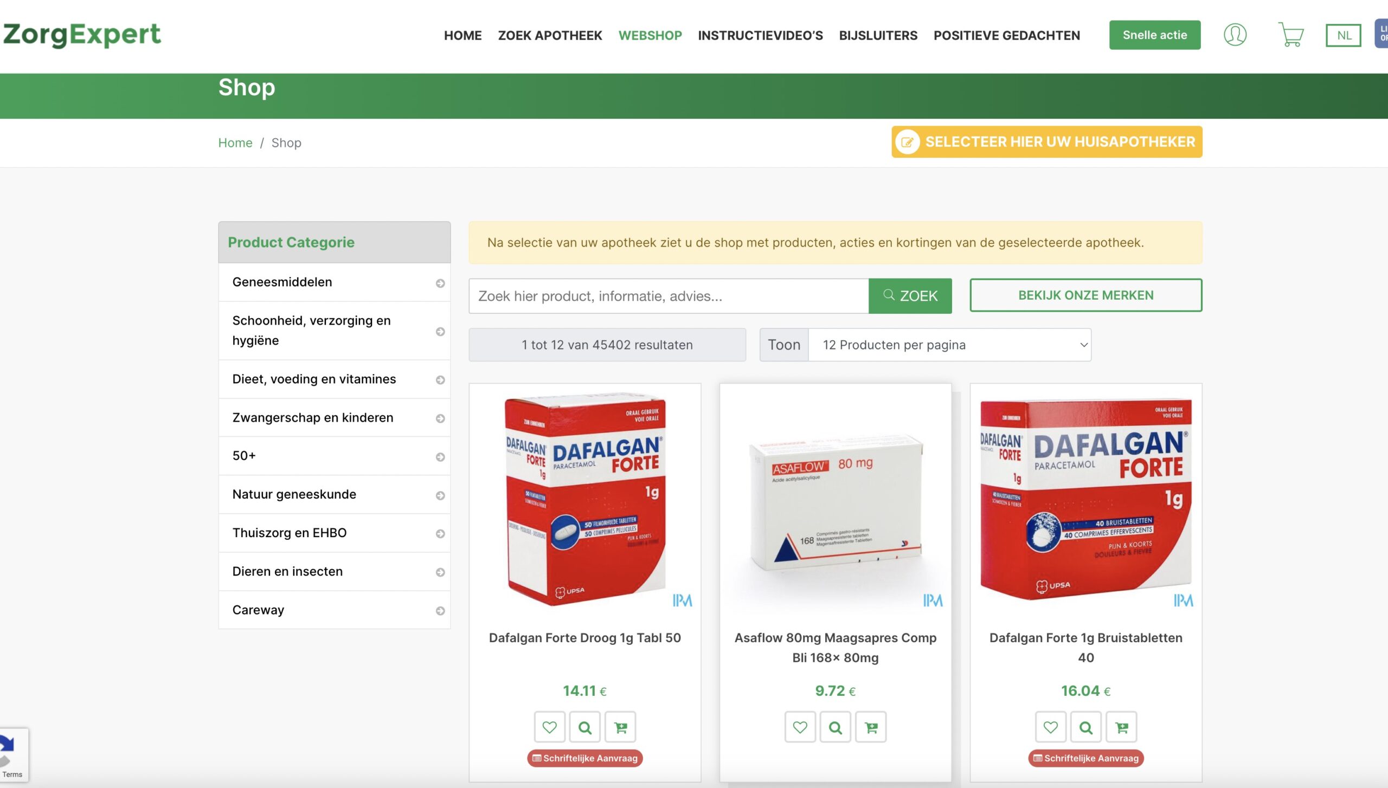Open products per page dropdown
1388x788 pixels.
pos(949,345)
